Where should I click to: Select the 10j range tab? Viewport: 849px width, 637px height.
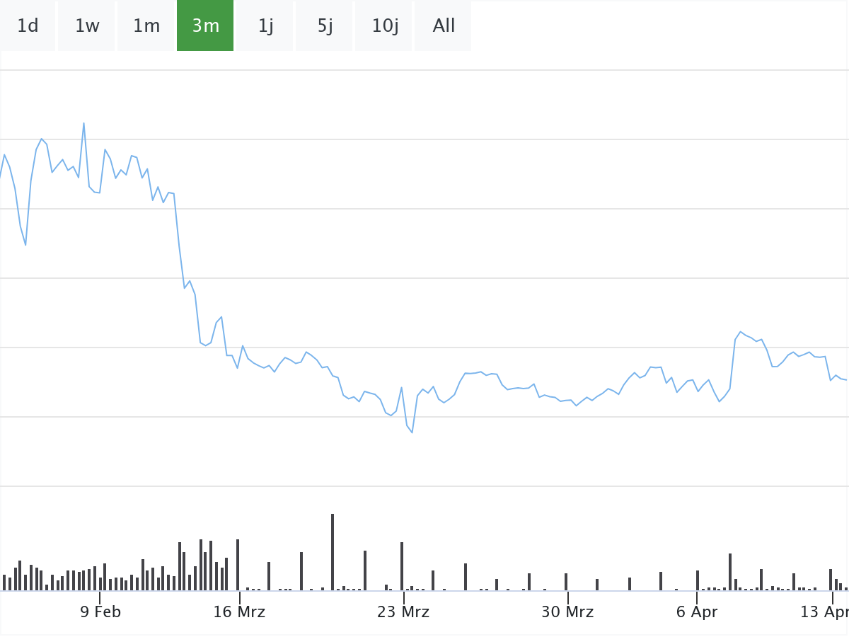click(x=385, y=26)
